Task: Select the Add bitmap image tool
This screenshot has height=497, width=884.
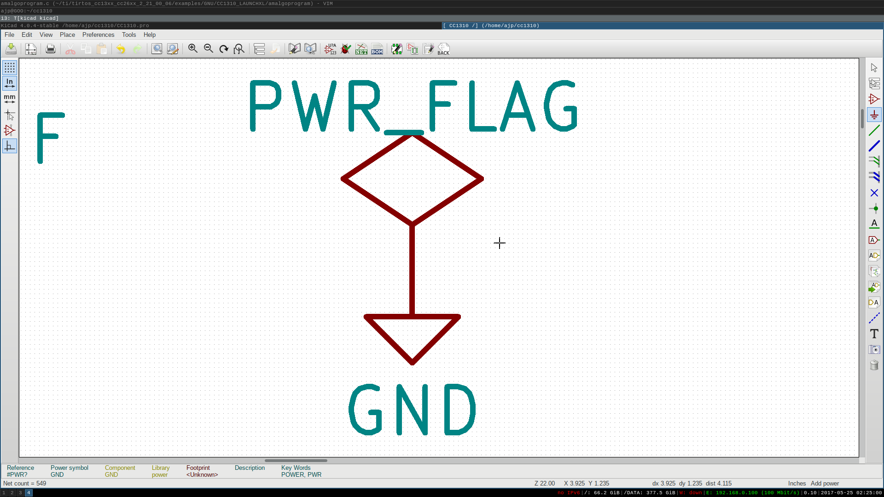Action: click(874, 349)
